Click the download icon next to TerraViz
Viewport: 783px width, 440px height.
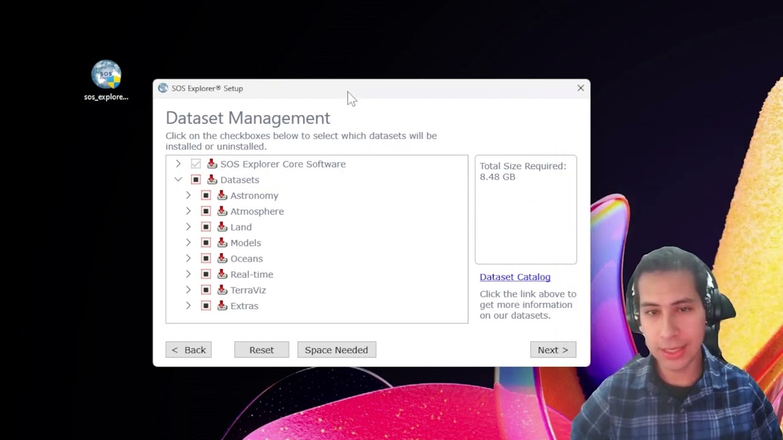click(223, 290)
